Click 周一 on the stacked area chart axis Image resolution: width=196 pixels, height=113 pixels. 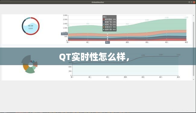[68, 42]
